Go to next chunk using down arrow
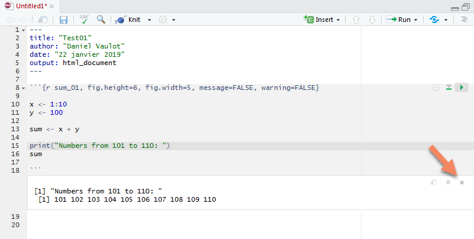The width and height of the screenshot is (474, 239). pyautogui.click(x=372, y=20)
